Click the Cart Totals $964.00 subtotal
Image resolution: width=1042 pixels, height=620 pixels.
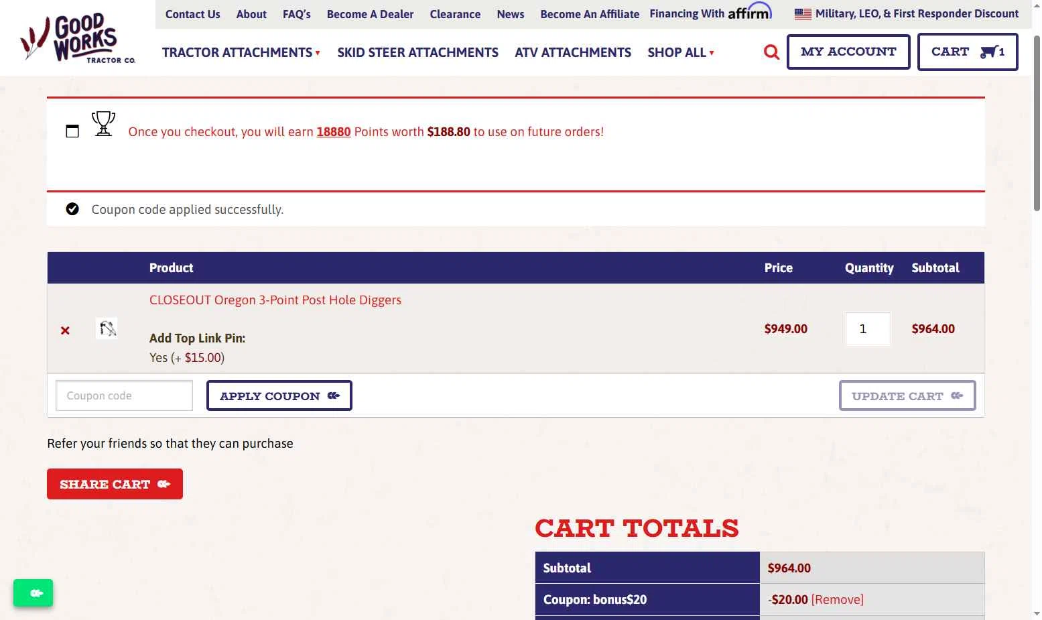(x=789, y=568)
